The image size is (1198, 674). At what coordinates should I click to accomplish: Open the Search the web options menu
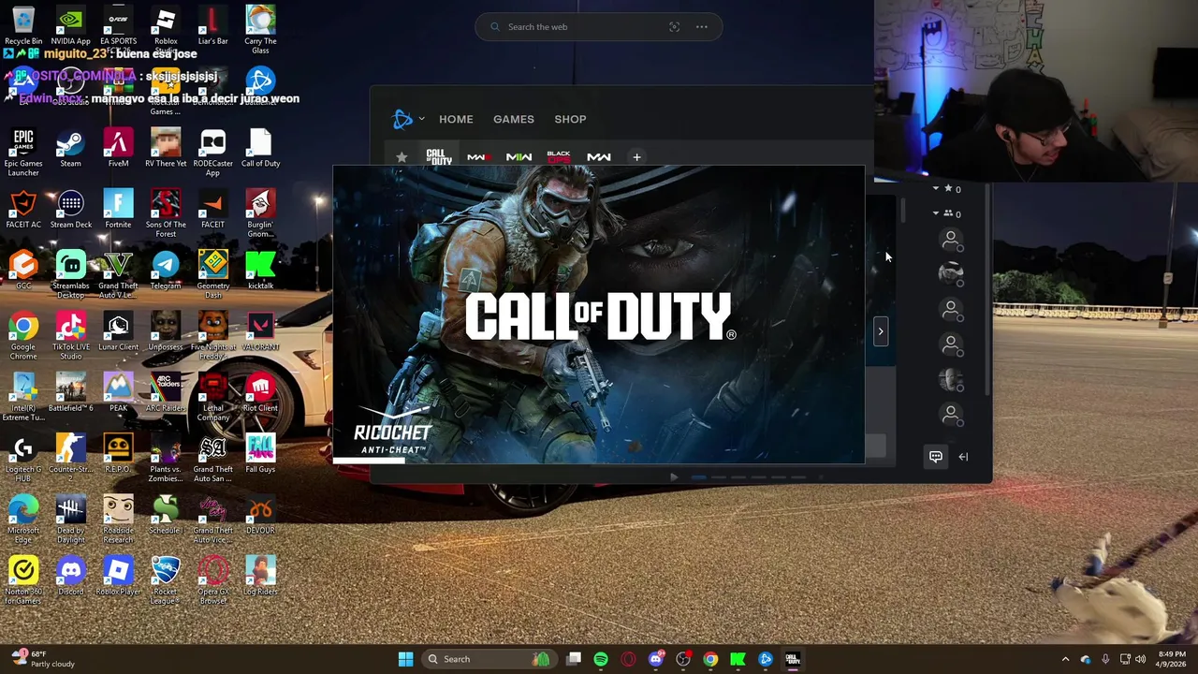702,27
